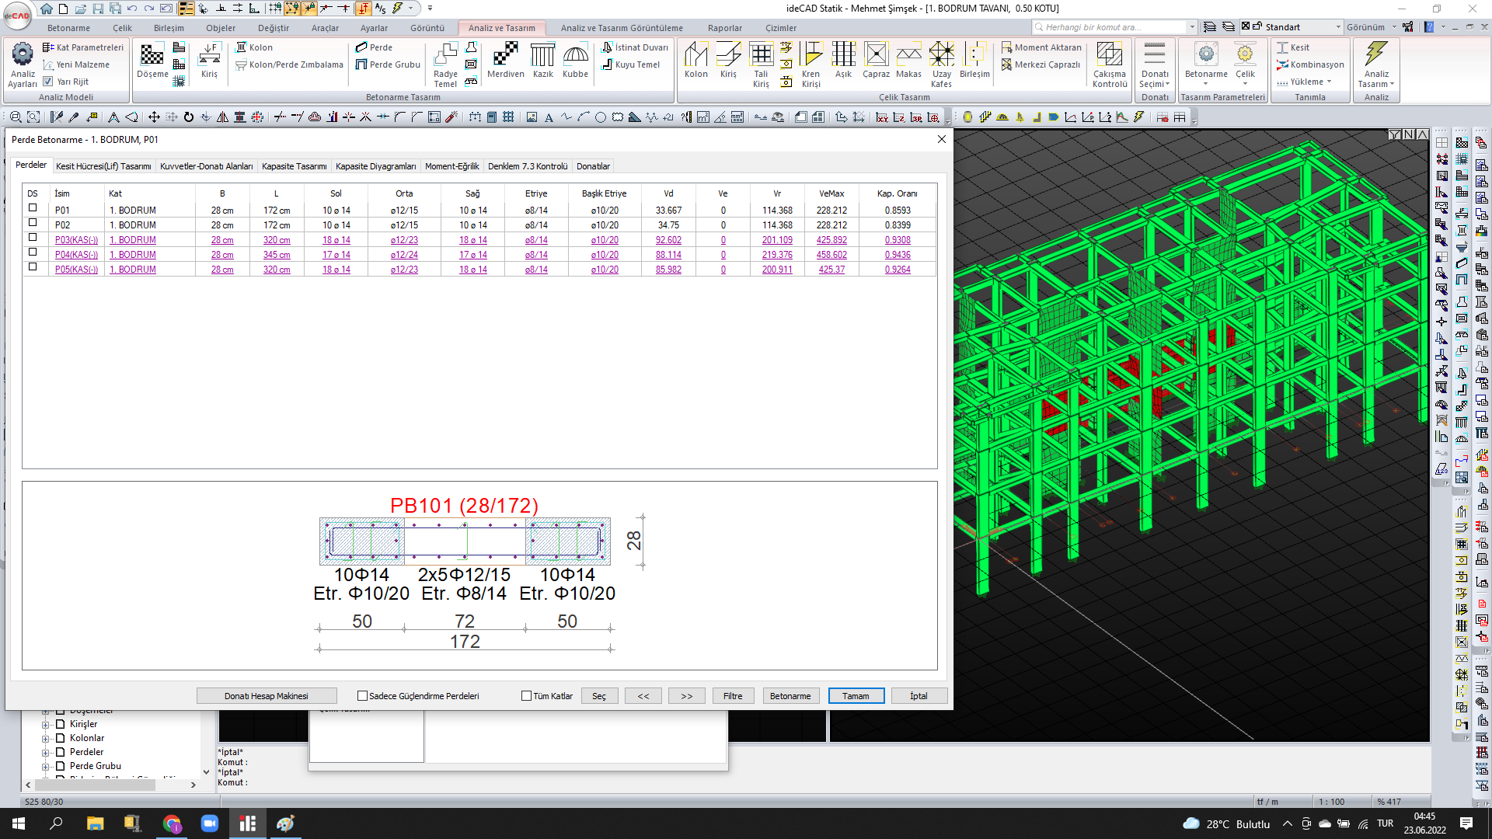Enable Sadece Güçlendirme Perdeleri checkbox
This screenshot has height=839, width=1492.
click(362, 696)
